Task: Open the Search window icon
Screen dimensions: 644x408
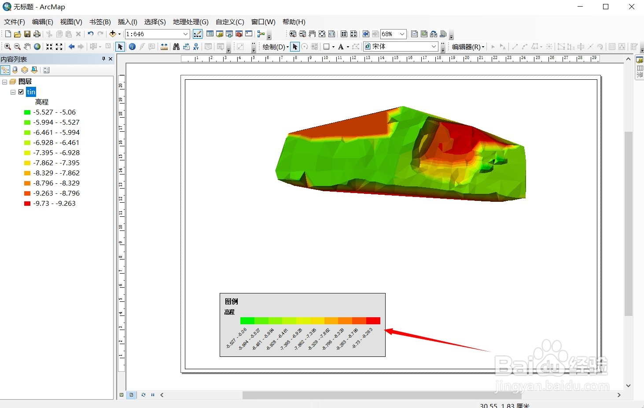Action: tap(229, 34)
